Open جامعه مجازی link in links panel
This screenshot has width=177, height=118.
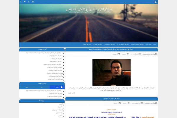59,113
